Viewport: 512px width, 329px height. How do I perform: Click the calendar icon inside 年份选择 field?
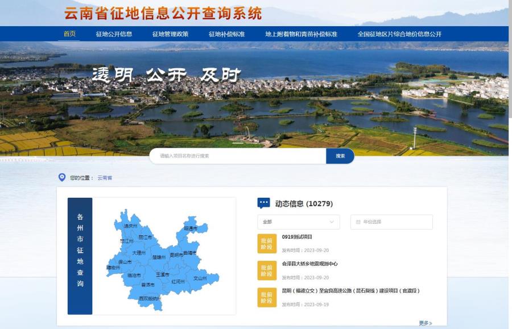pos(357,222)
